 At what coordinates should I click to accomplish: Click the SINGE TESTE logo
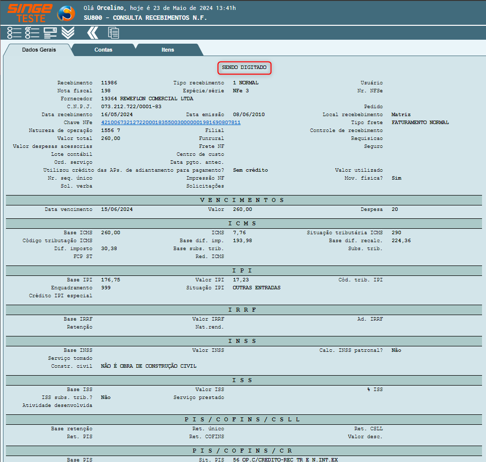[x=29, y=12]
